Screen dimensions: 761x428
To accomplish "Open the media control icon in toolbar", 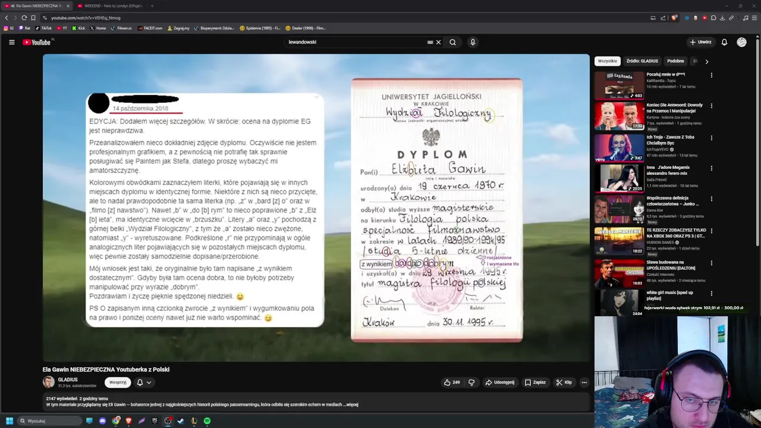I will coord(746,18).
